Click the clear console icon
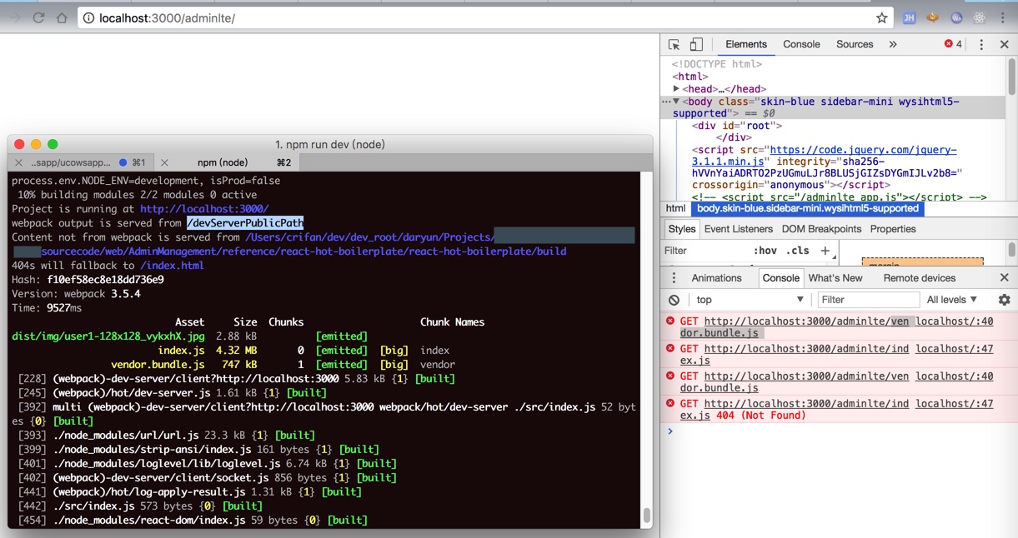This screenshot has width=1018, height=538. coord(674,300)
